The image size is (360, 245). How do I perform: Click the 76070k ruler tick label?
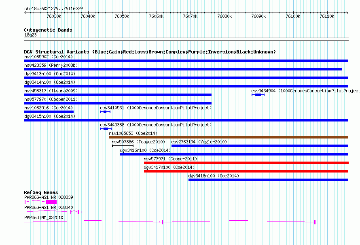[x=191, y=16]
